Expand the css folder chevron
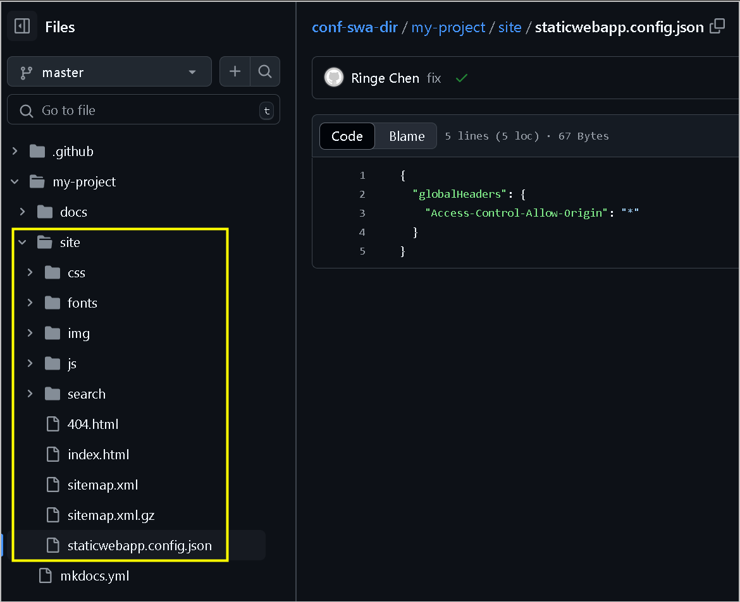740x602 pixels. (x=30, y=273)
